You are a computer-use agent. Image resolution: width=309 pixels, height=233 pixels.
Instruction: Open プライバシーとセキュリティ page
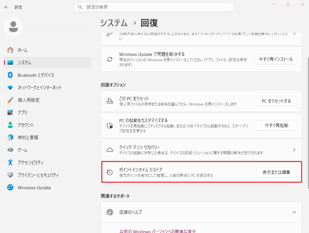pos(48,175)
